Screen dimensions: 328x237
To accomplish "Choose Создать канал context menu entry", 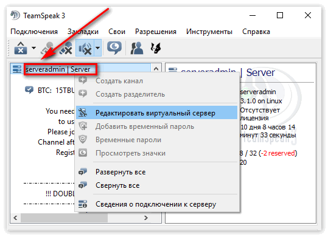I will pyautogui.click(x=156, y=81).
